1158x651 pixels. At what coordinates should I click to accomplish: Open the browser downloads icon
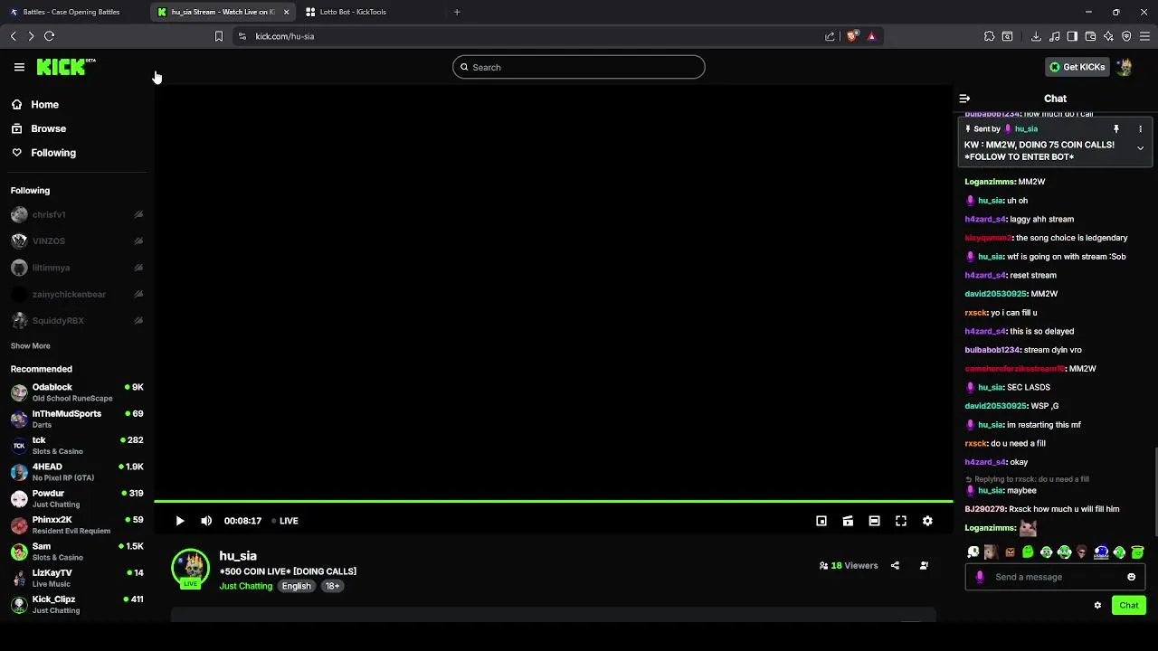pyautogui.click(x=1036, y=36)
